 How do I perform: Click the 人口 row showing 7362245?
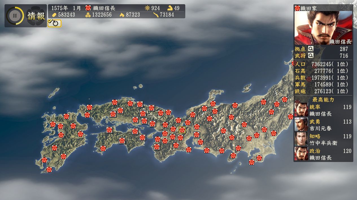[x=323, y=64]
